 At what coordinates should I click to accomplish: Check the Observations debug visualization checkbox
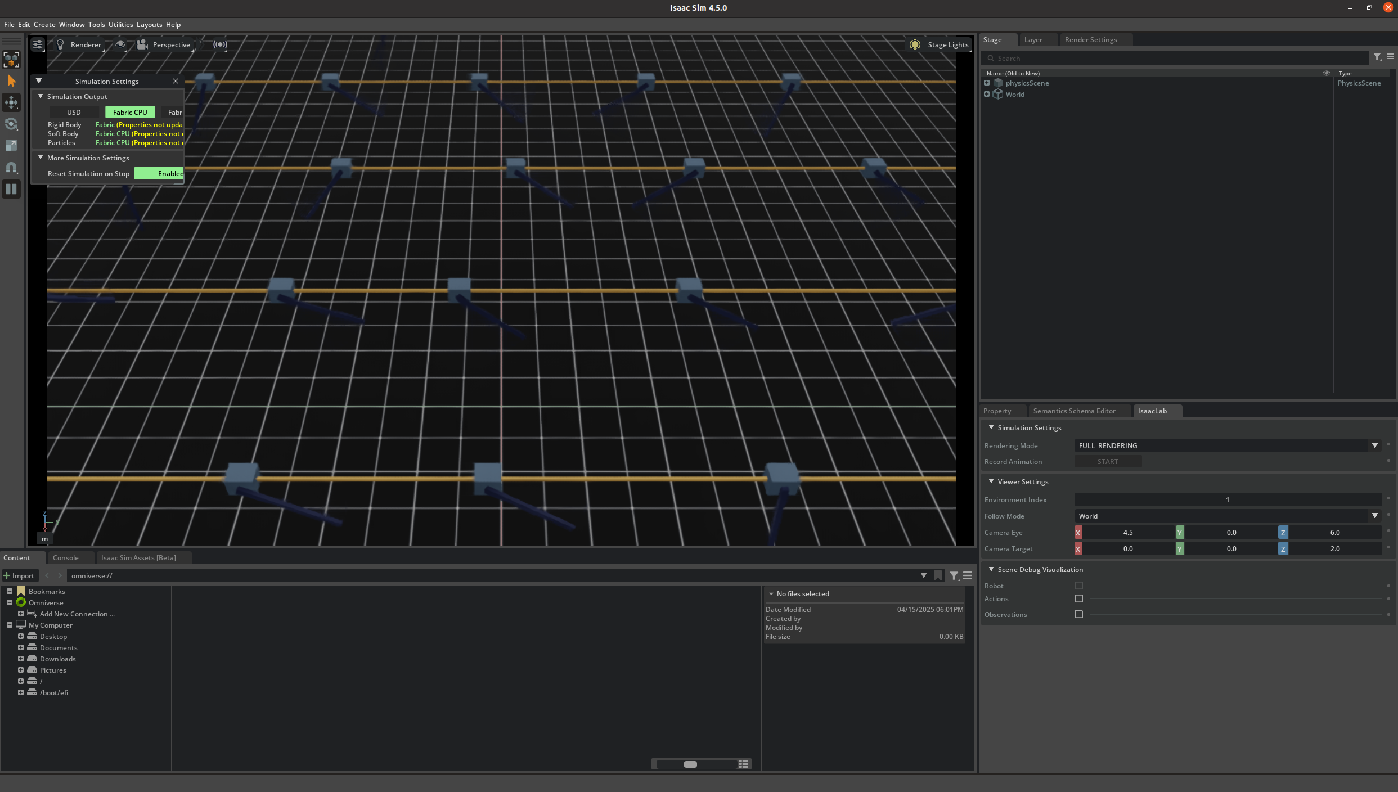pyautogui.click(x=1078, y=614)
